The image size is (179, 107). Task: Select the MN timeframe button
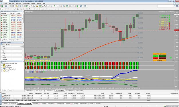point(58,9)
